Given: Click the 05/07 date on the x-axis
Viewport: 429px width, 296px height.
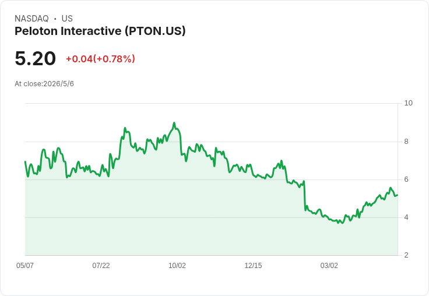Looking at the screenshot, I should pos(25,266).
